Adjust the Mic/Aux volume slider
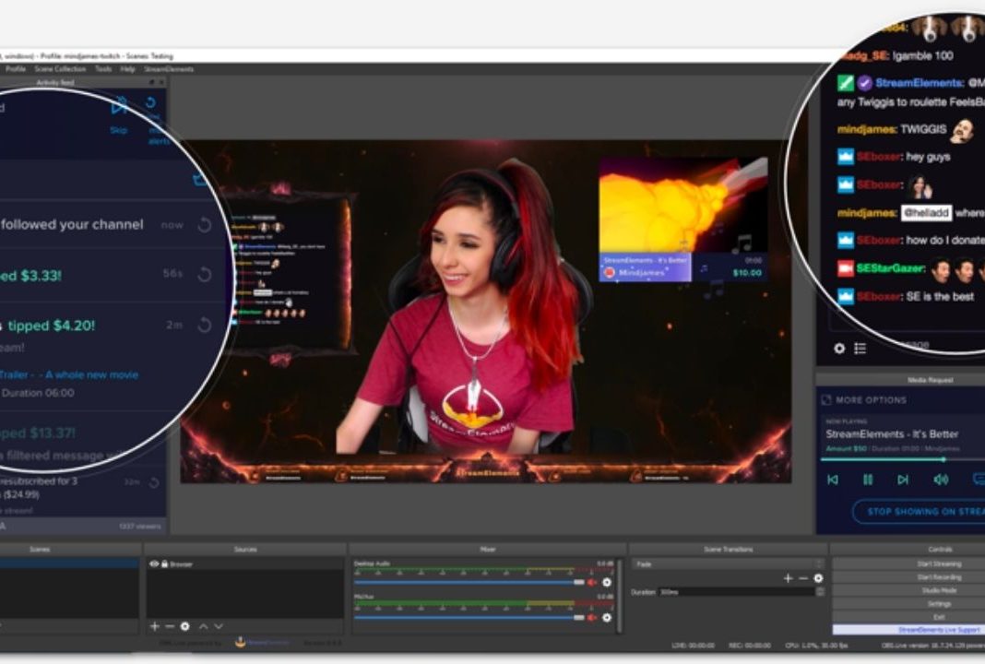This screenshot has width=985, height=664. (x=469, y=618)
